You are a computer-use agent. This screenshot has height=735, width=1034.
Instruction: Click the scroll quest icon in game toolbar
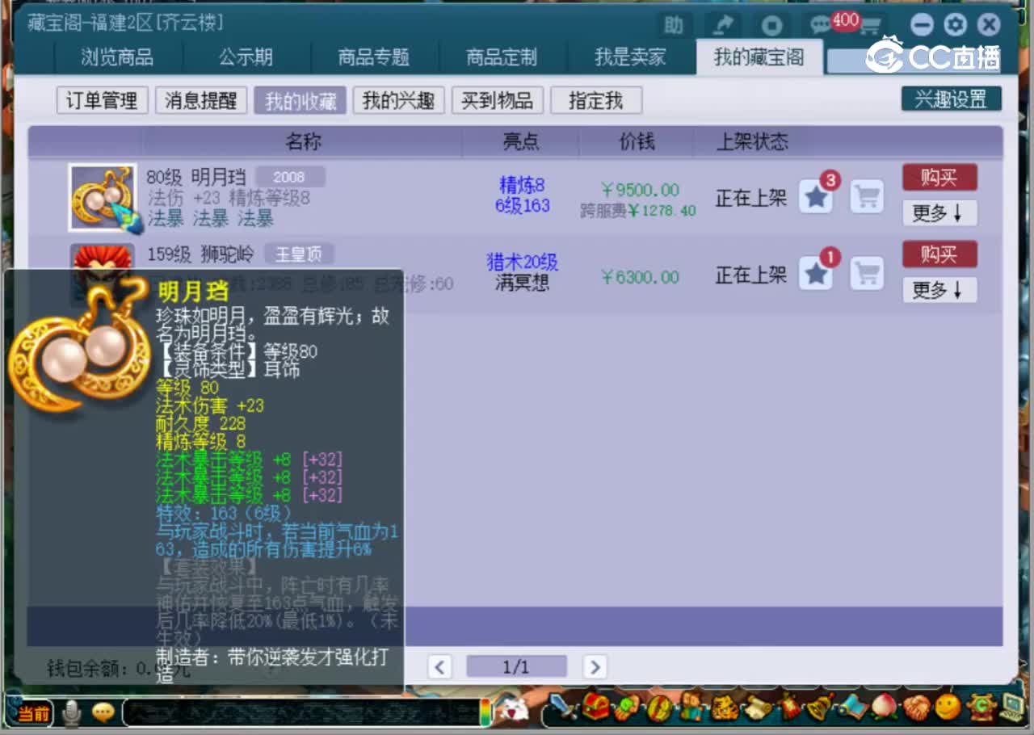758,708
